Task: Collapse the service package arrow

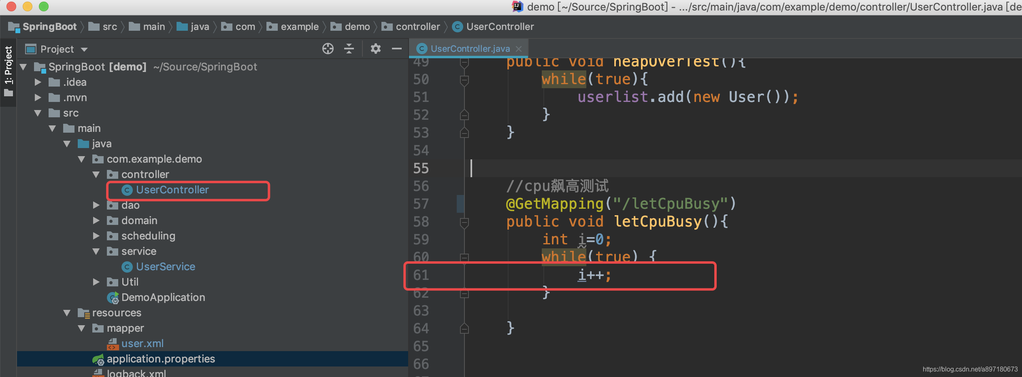Action: click(96, 251)
